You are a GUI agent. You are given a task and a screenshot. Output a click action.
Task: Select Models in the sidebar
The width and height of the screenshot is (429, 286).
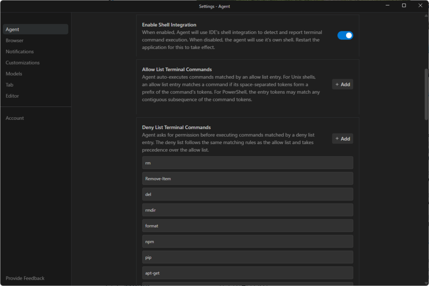coord(14,74)
